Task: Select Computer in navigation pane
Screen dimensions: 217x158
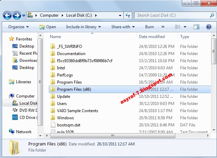Action: pos(22,96)
